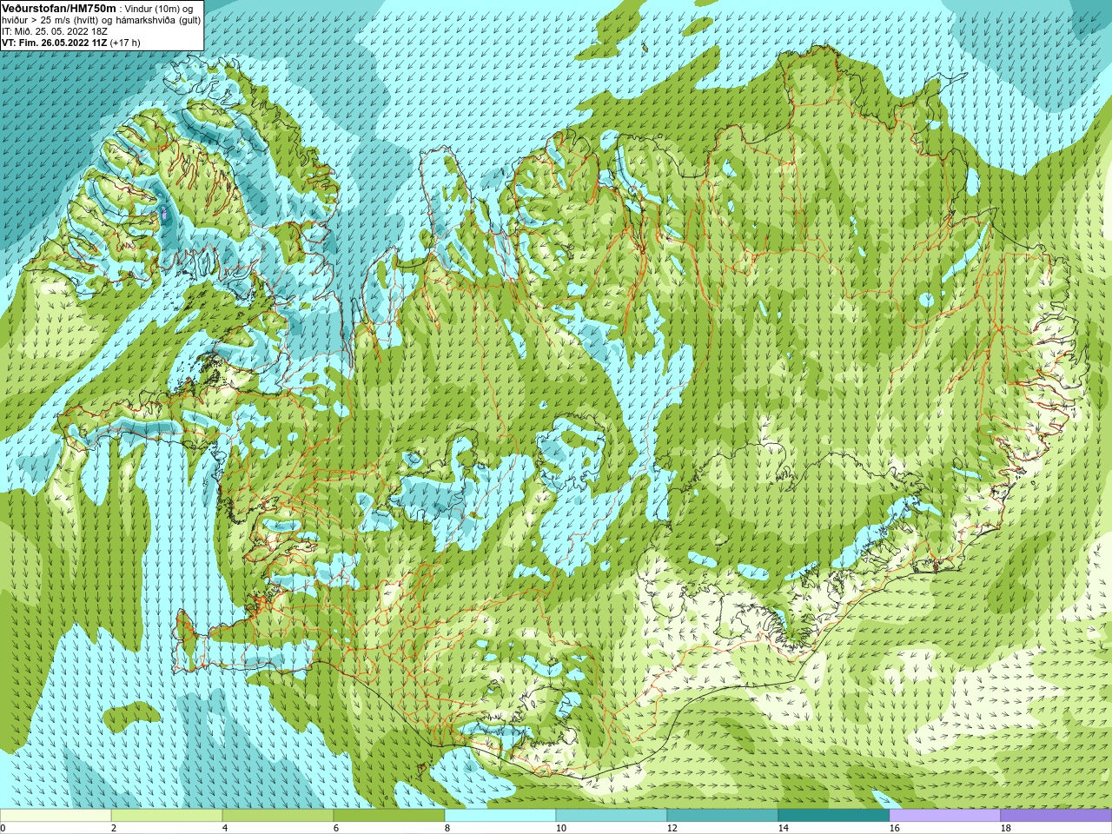Click the 10–12 m/s turquoise legend swatch
The height and width of the screenshot is (834, 1112).
pyautogui.click(x=612, y=816)
